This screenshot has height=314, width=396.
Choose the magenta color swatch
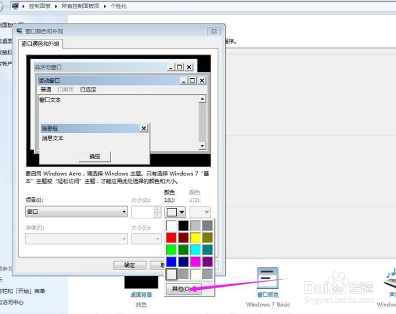pyautogui.click(x=196, y=262)
